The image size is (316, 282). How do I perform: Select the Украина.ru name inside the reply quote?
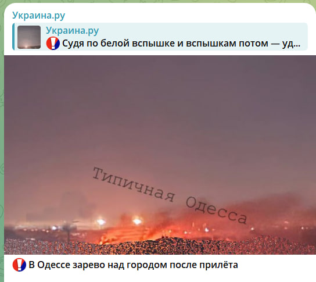point(73,30)
